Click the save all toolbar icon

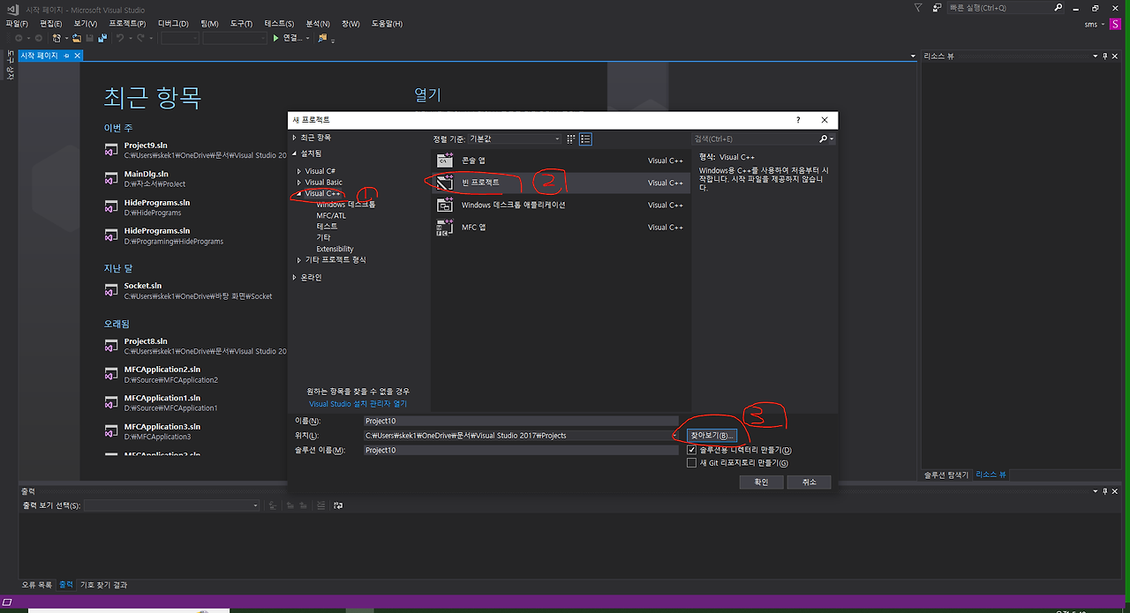[x=102, y=38]
